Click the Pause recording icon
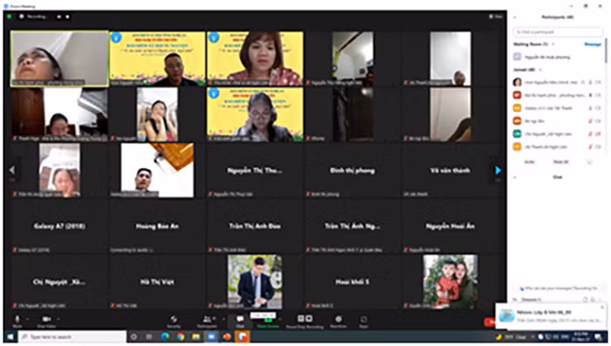The image size is (611, 346). coord(300,319)
